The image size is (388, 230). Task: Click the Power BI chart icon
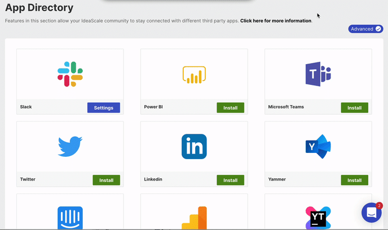(194, 75)
